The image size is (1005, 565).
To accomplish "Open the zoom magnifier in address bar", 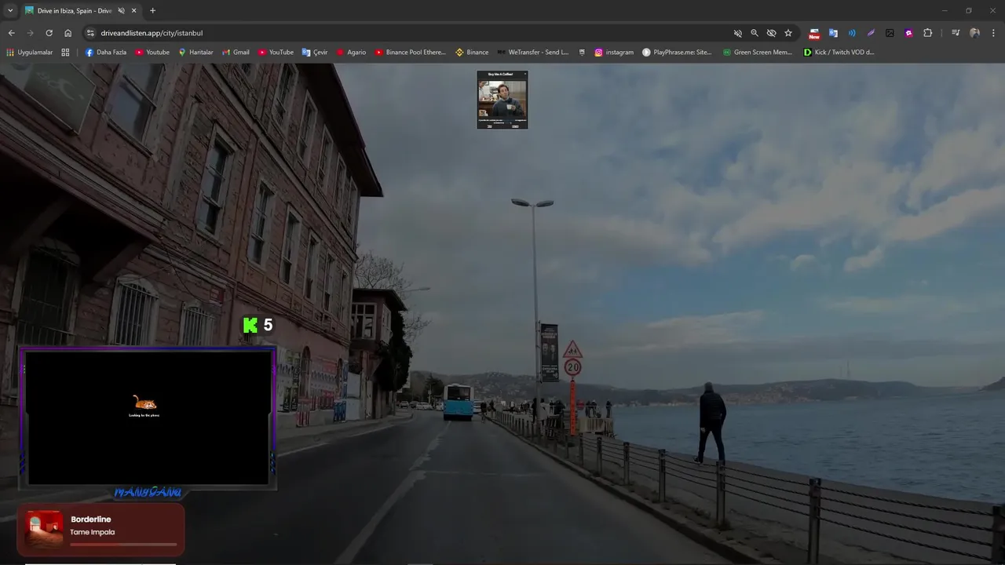I will 755,33.
